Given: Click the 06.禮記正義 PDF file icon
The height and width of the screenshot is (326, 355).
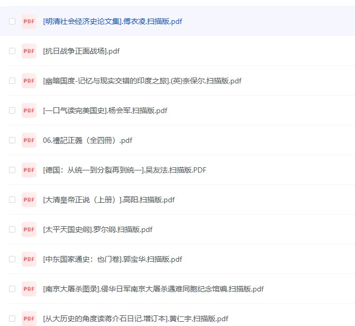Looking at the screenshot, I should [29, 140].
